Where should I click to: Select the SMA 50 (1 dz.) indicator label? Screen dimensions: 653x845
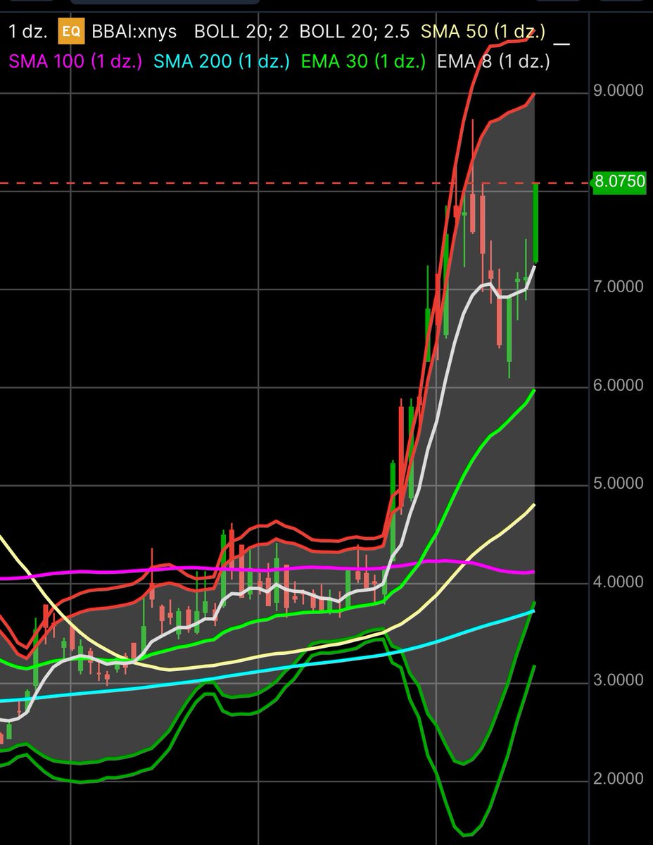click(x=483, y=32)
